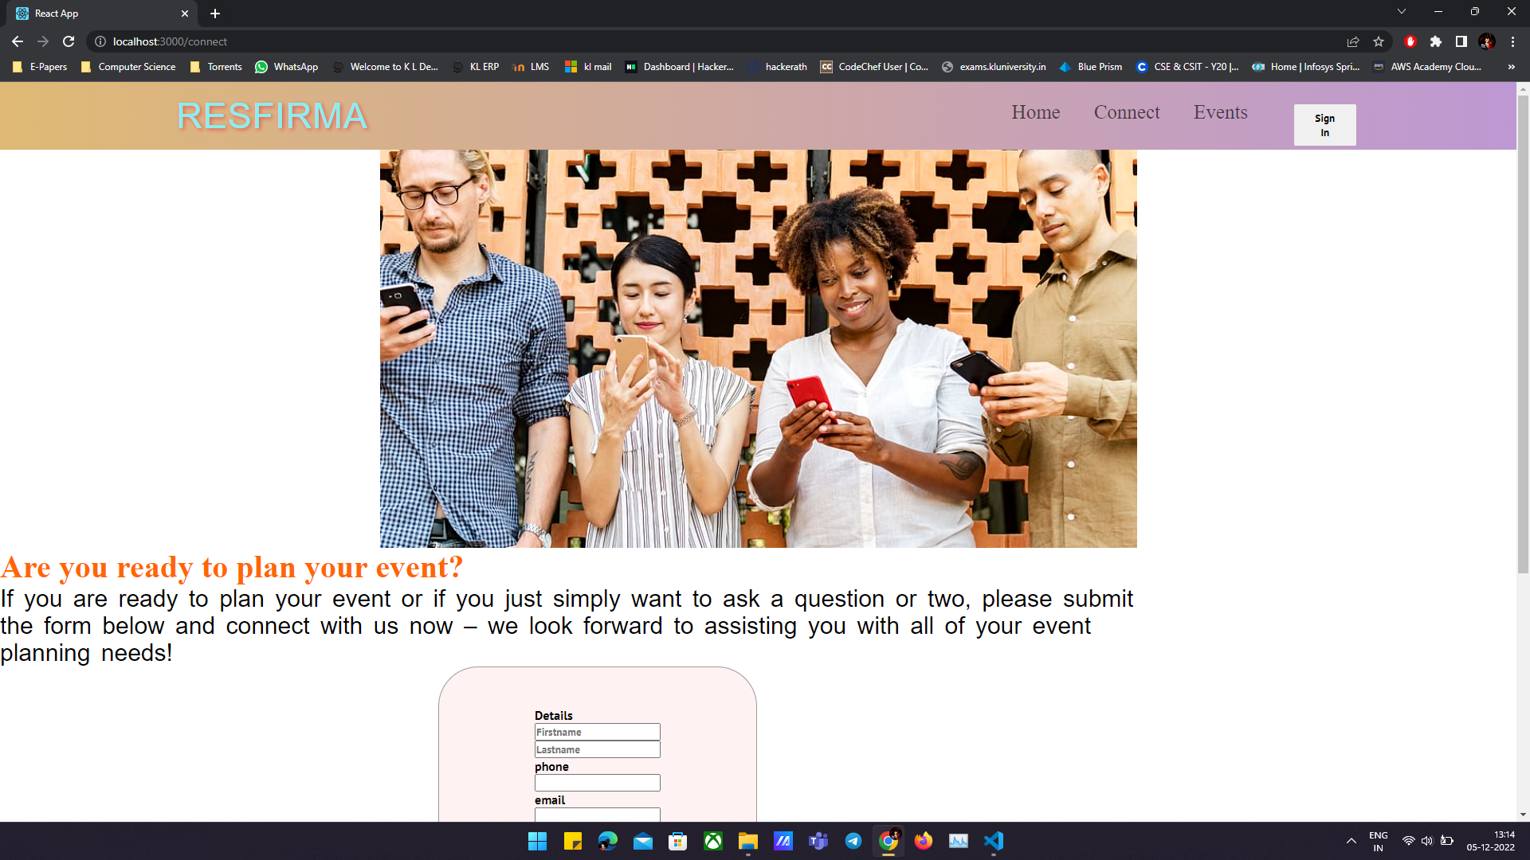Bookmark this tab with star icon

[1379, 41]
